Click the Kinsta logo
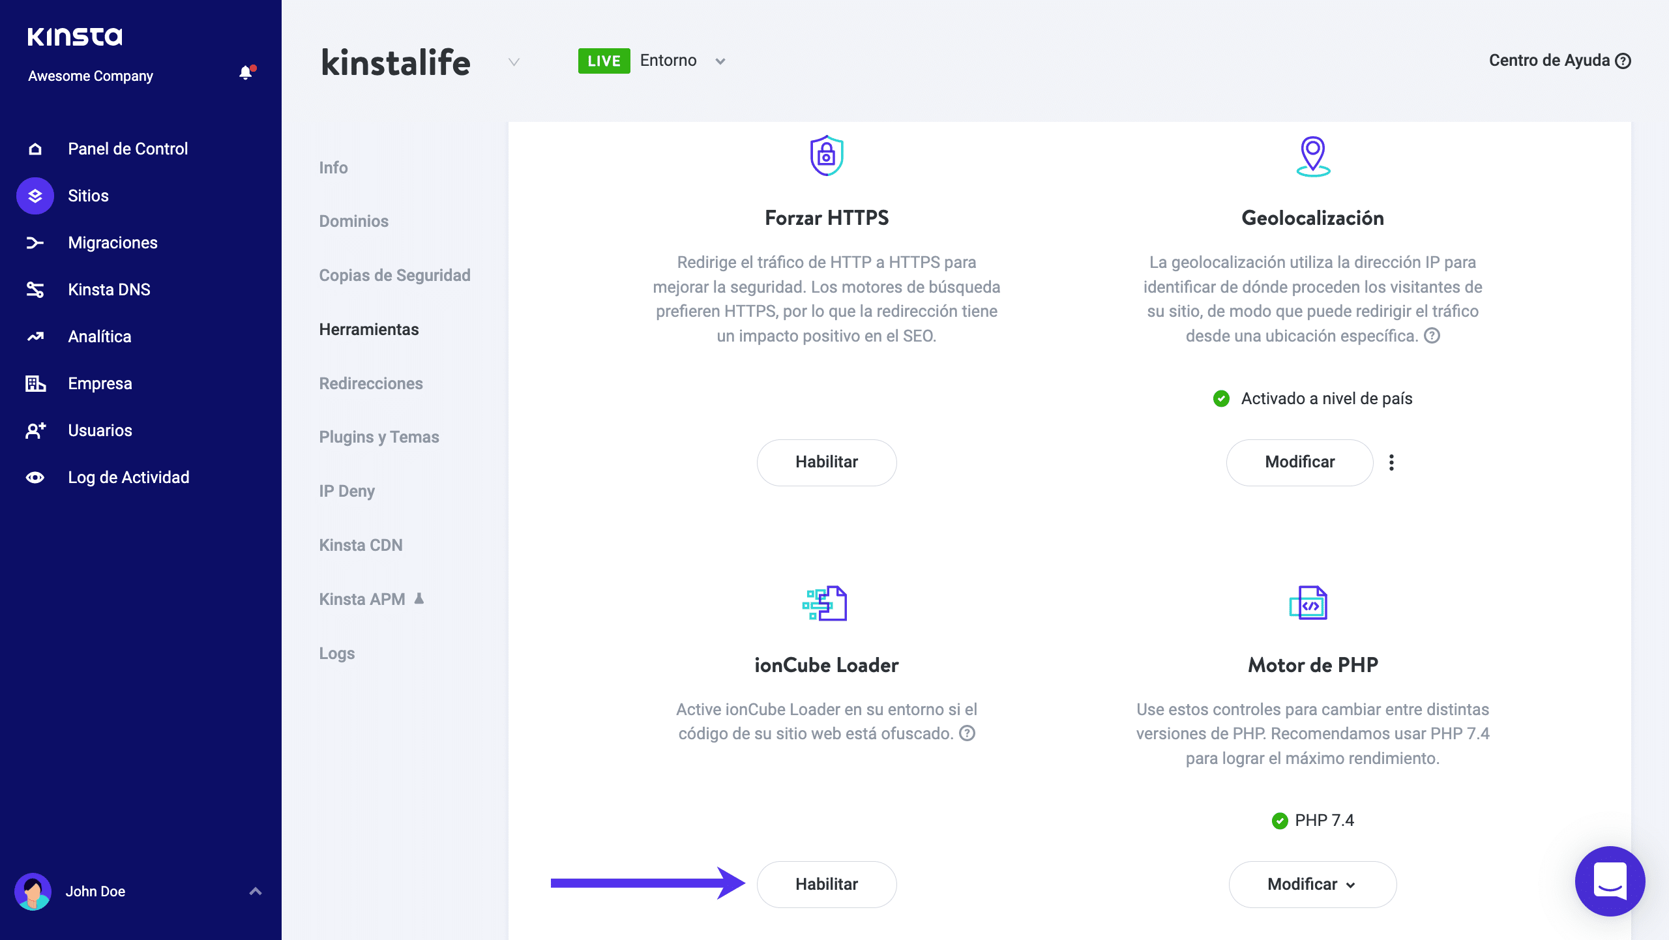The image size is (1669, 940). [74, 37]
